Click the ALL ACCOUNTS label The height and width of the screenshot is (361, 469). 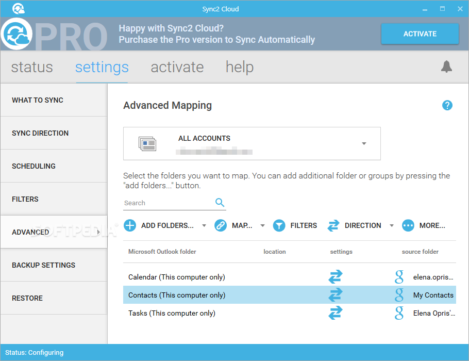click(x=204, y=138)
